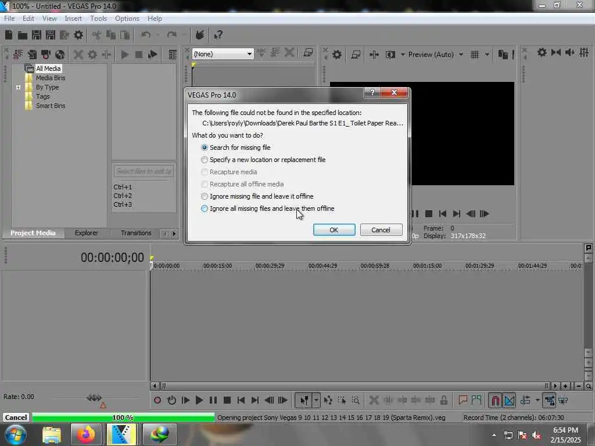Start preview of selected media in Project Media

(125, 55)
